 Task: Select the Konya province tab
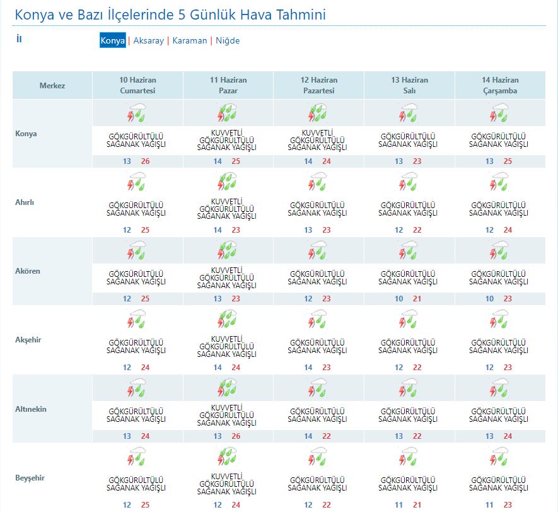coord(112,40)
